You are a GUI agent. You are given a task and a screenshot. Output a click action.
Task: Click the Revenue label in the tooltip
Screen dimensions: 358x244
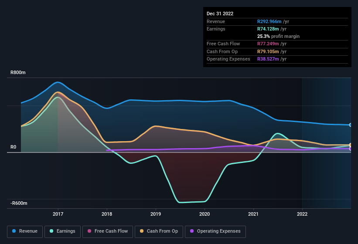click(216, 21)
